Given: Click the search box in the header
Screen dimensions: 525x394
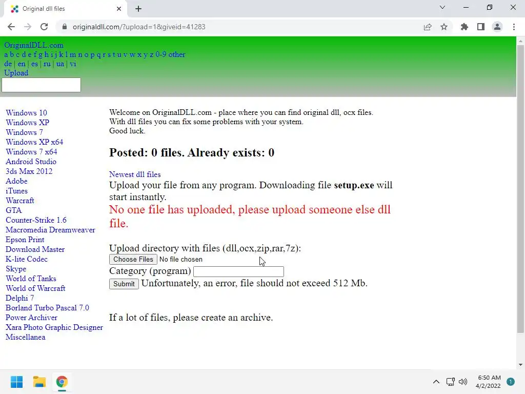Looking at the screenshot, I should pos(41,85).
